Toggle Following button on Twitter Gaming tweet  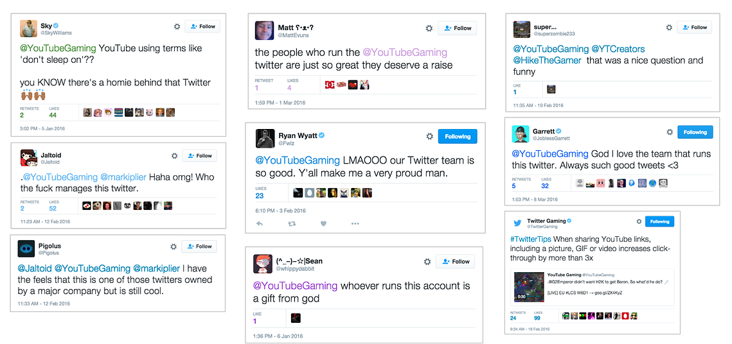pos(659,221)
